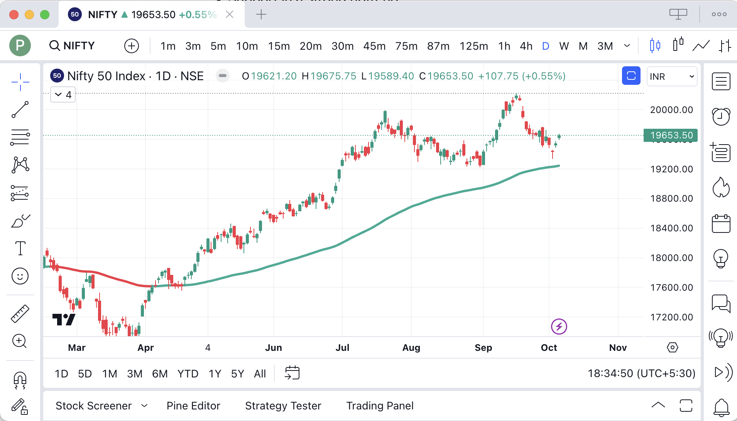Switch to 15m timeframe
The image size is (737, 421).
(x=279, y=46)
